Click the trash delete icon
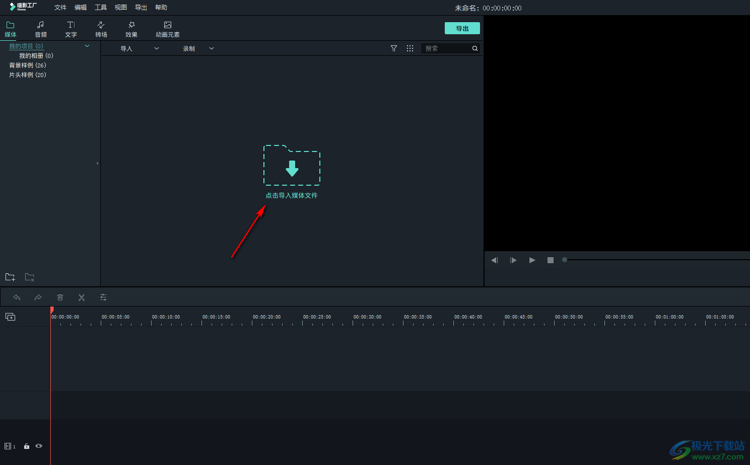750x465 pixels. coord(60,297)
